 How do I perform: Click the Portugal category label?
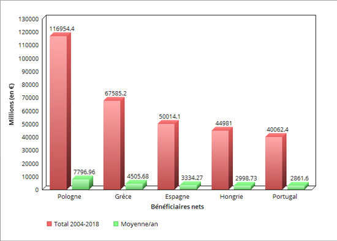click(285, 196)
